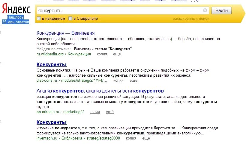Click the highlighted Нашлось 35 млн ответов text
The height and width of the screenshot is (144, 246).
(16, 19)
